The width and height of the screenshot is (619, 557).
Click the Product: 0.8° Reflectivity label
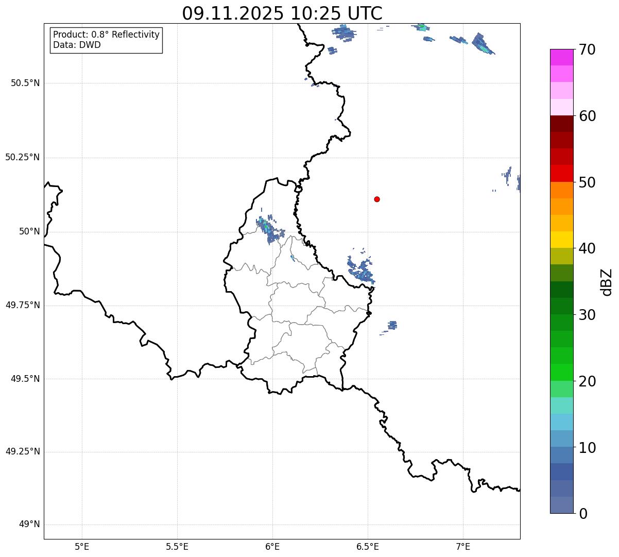coord(107,35)
